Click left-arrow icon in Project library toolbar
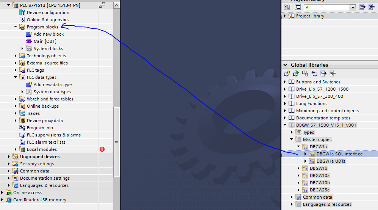 [x=372, y=7]
